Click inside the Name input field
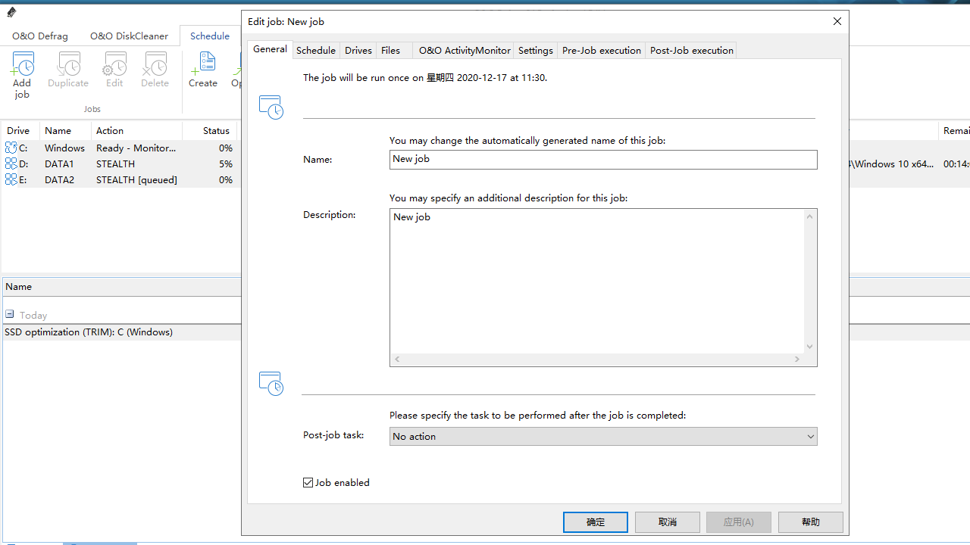Image resolution: width=970 pixels, height=545 pixels. point(602,160)
